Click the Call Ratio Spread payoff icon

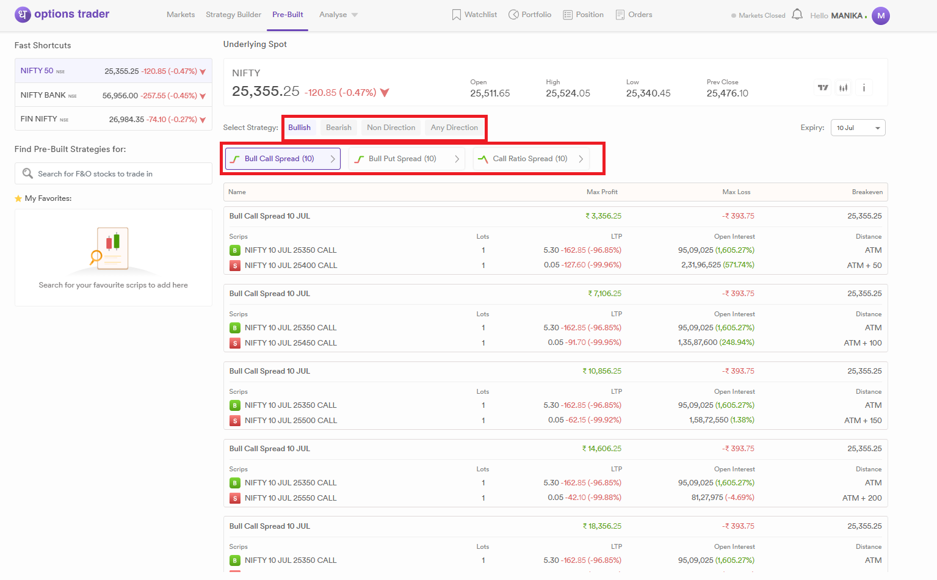tap(483, 159)
